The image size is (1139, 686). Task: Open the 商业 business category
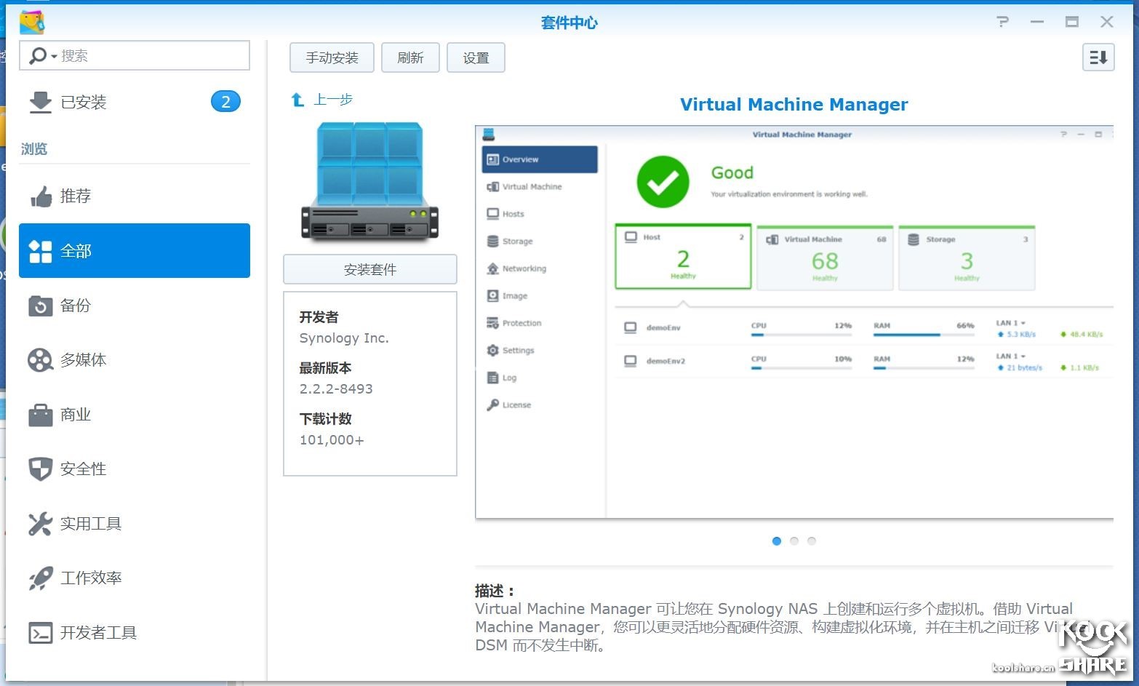tap(74, 415)
